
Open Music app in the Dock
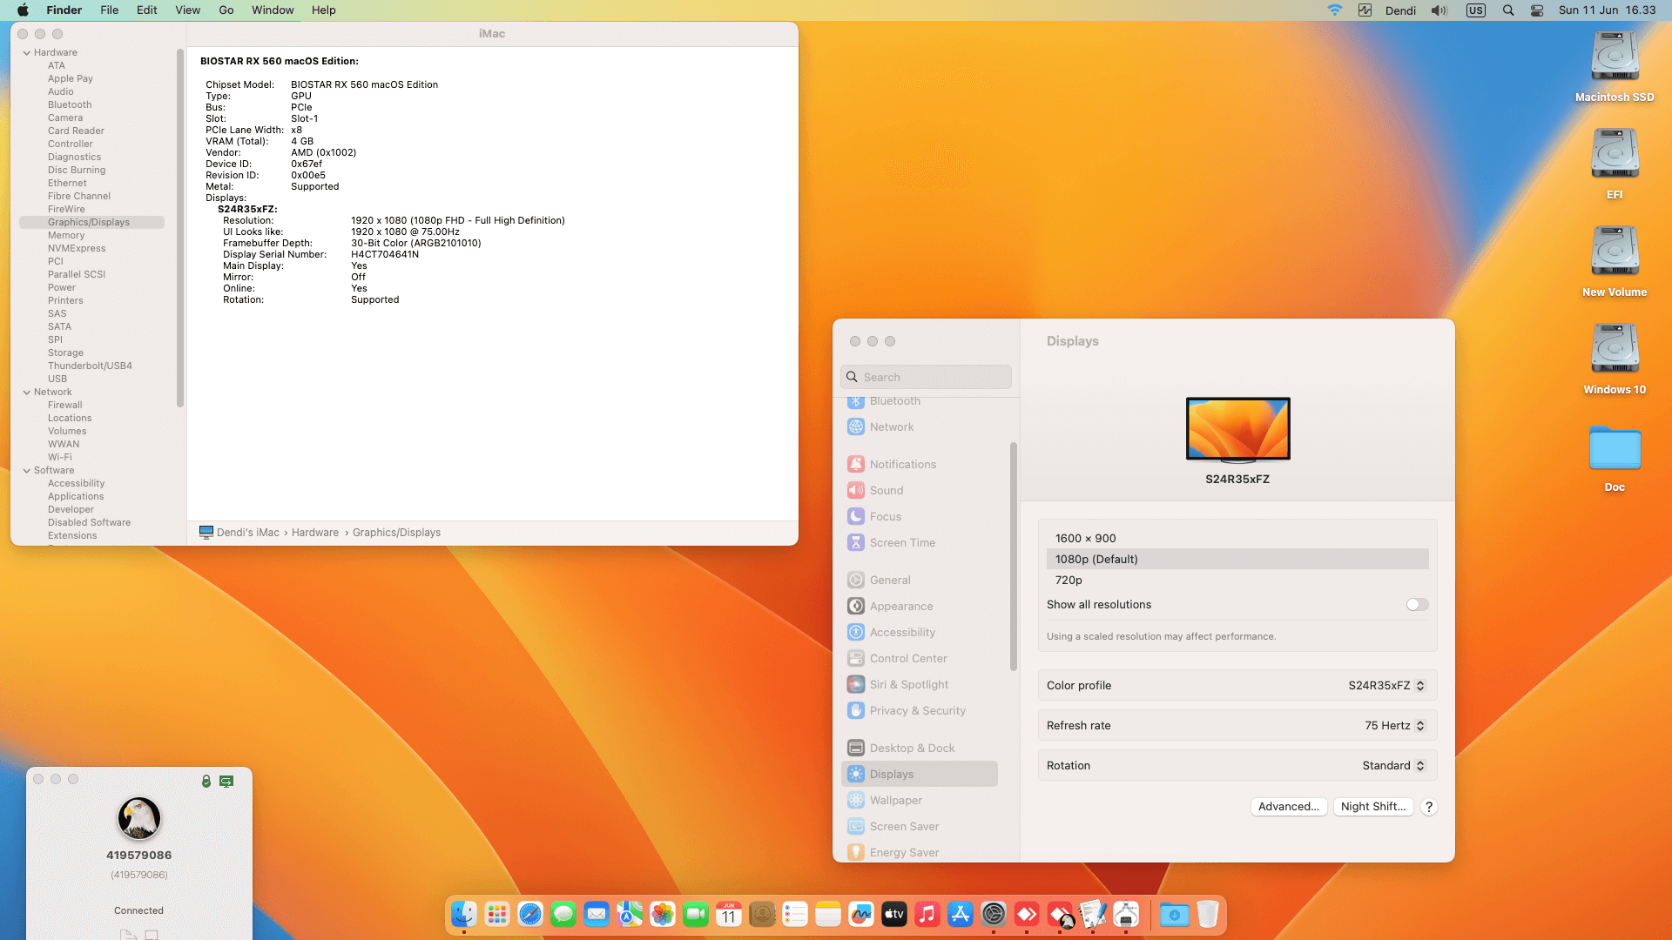(x=927, y=914)
